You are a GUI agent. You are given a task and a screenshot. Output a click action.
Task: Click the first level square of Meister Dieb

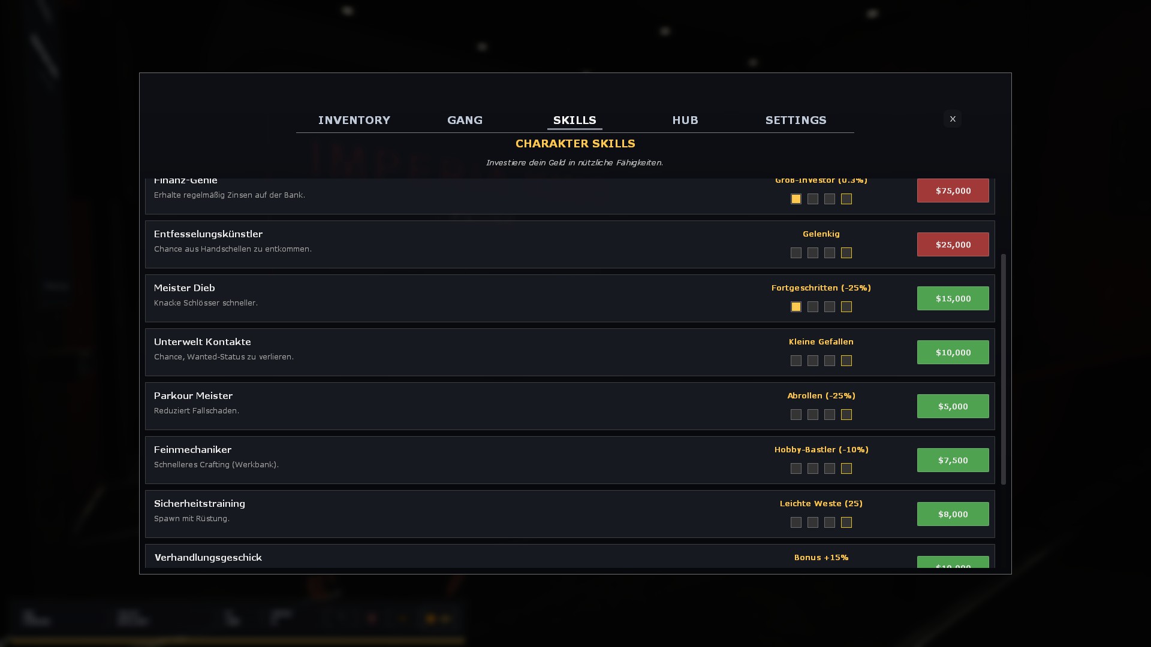point(796,307)
